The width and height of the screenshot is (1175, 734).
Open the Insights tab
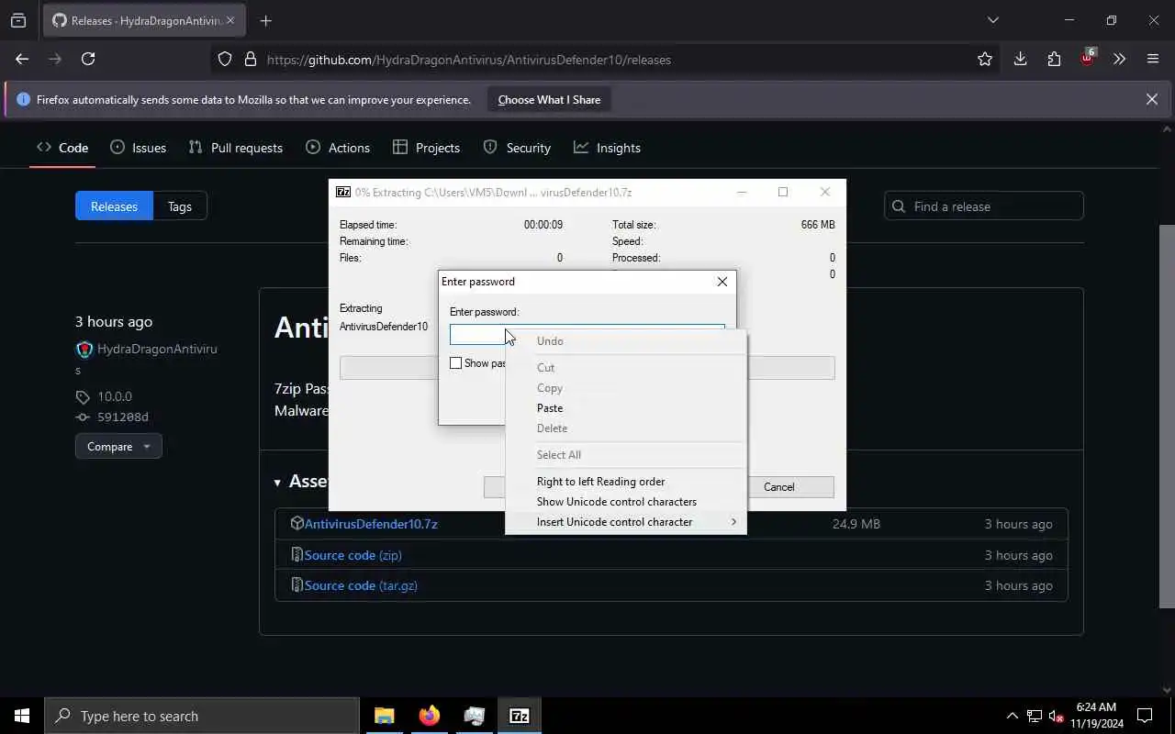pos(607,148)
